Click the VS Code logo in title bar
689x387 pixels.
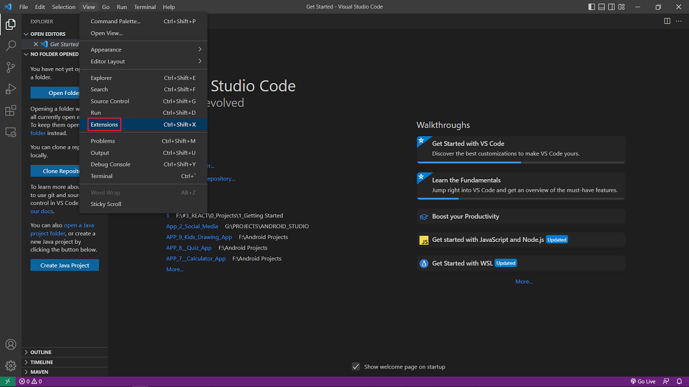(8, 7)
